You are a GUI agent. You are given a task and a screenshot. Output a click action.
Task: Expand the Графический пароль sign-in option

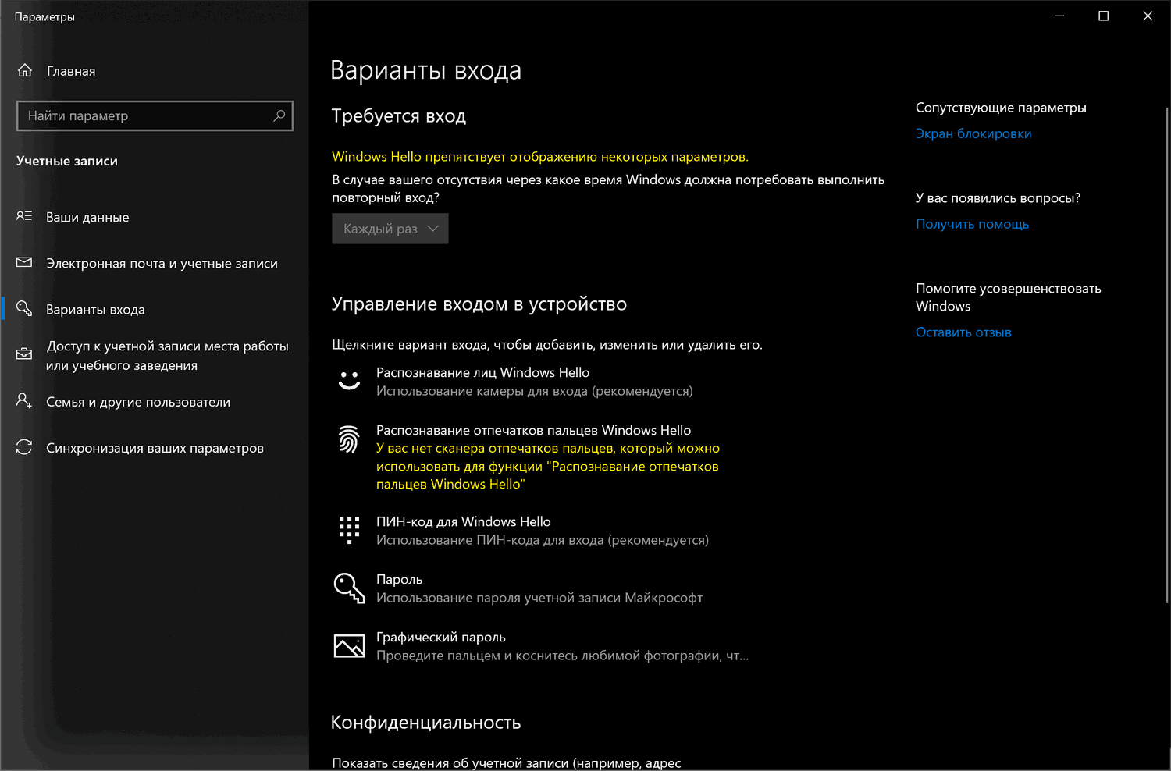[441, 638]
